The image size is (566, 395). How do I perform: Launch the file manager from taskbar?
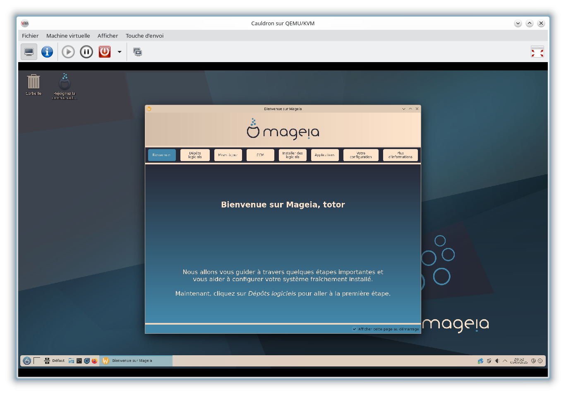click(x=72, y=361)
